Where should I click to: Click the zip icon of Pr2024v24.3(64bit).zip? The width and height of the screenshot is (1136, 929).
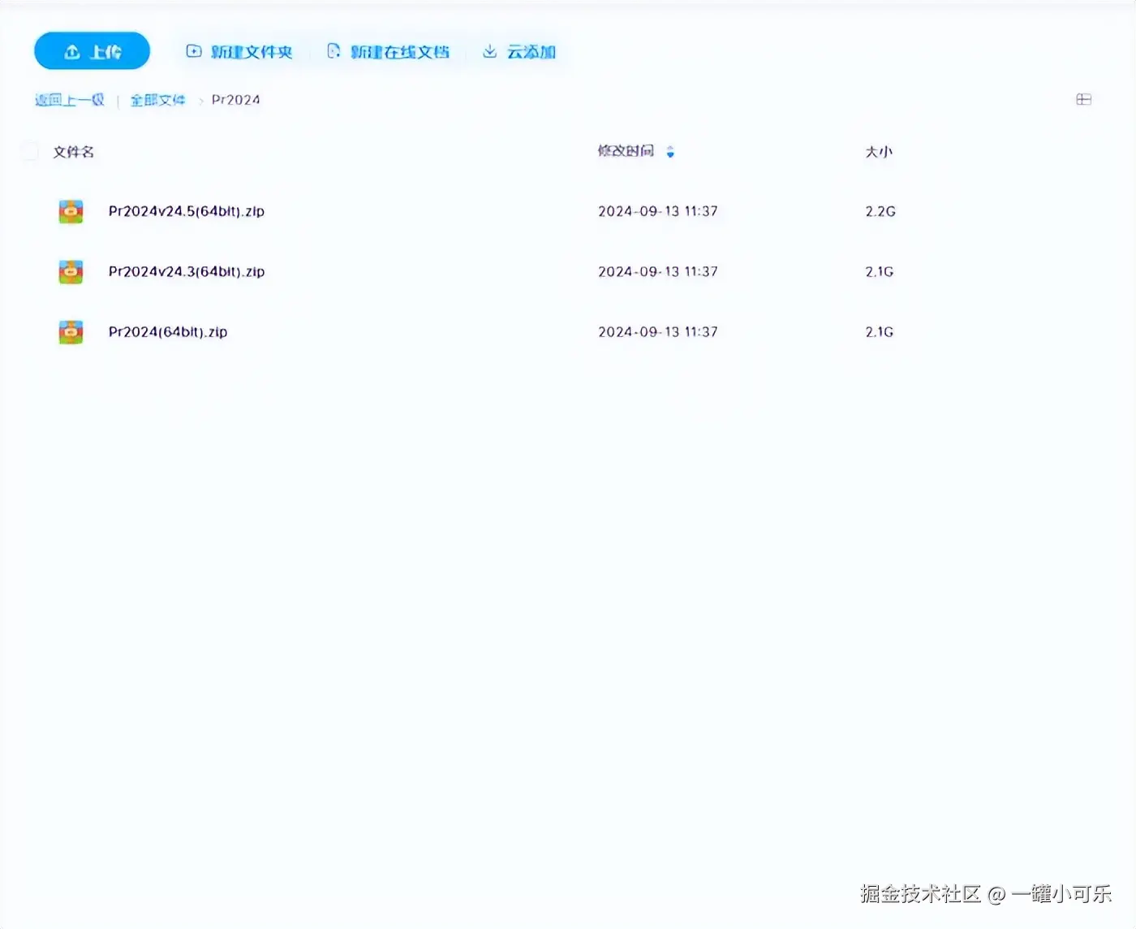pyautogui.click(x=71, y=271)
